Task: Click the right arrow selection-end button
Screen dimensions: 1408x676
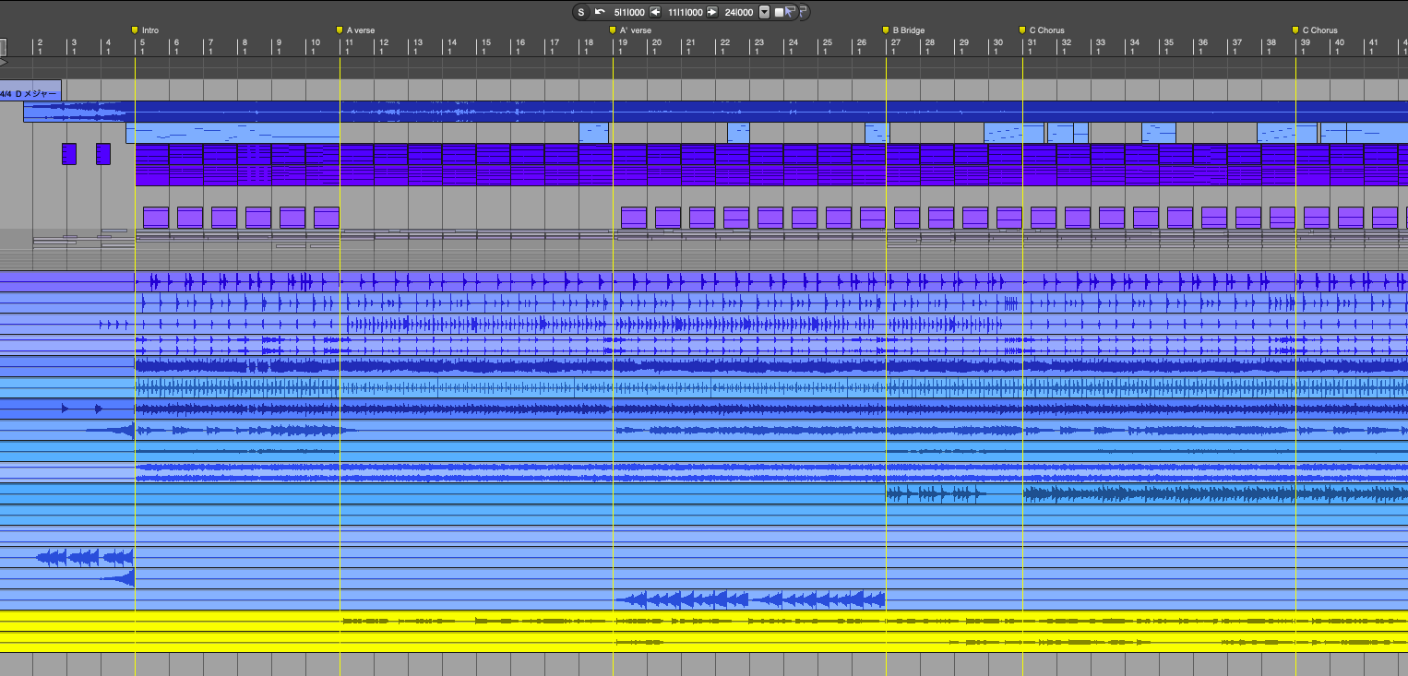Action: click(712, 12)
